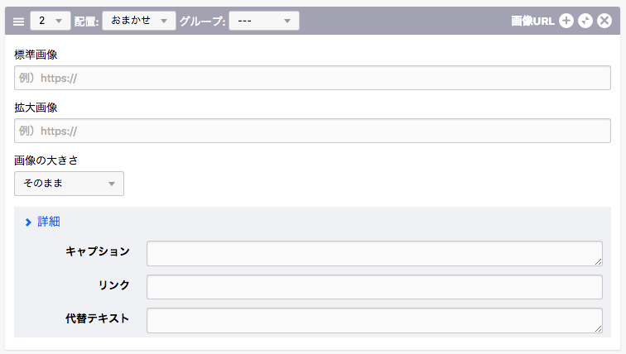Remove the unit with the X icon

(x=604, y=22)
